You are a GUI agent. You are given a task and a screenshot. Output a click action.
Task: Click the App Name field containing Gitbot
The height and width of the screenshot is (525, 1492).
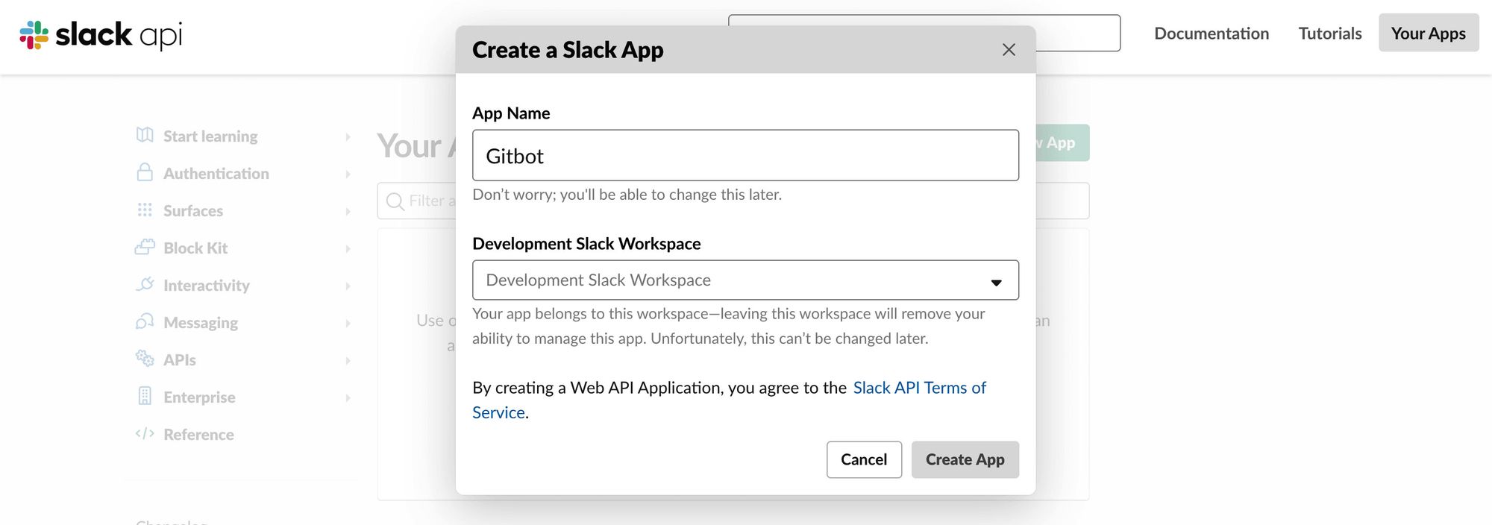[745, 155]
